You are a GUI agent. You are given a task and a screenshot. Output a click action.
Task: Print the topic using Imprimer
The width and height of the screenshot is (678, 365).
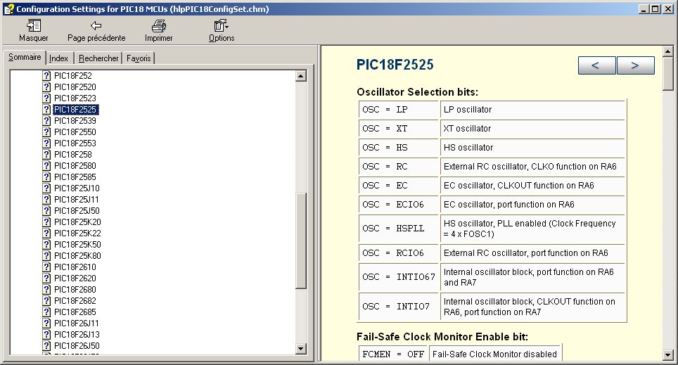click(x=158, y=31)
